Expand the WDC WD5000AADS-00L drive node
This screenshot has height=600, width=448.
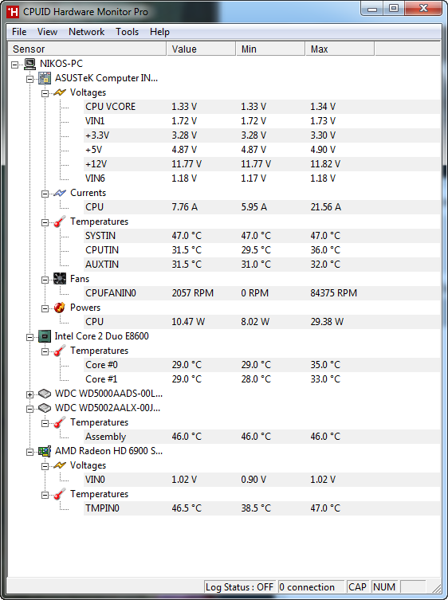(x=29, y=394)
